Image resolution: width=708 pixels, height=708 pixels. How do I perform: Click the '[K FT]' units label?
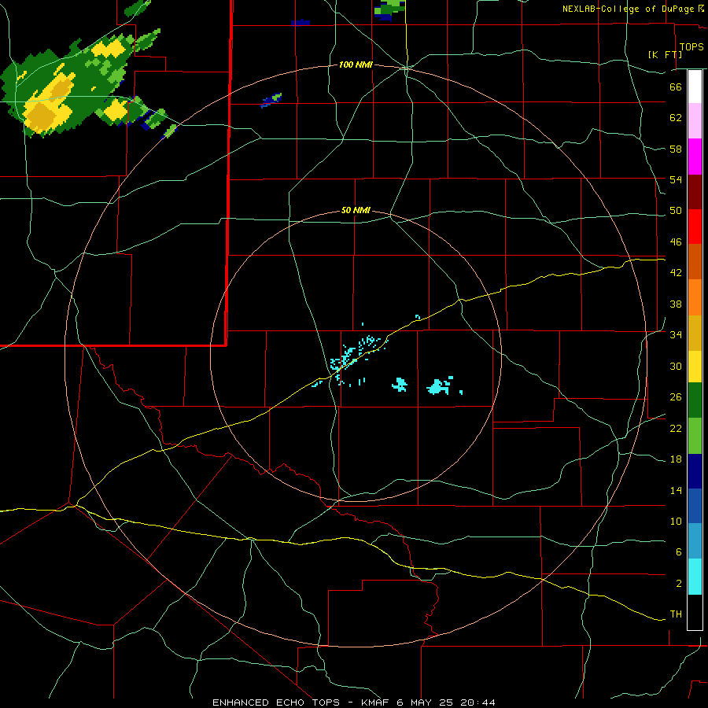(665, 54)
